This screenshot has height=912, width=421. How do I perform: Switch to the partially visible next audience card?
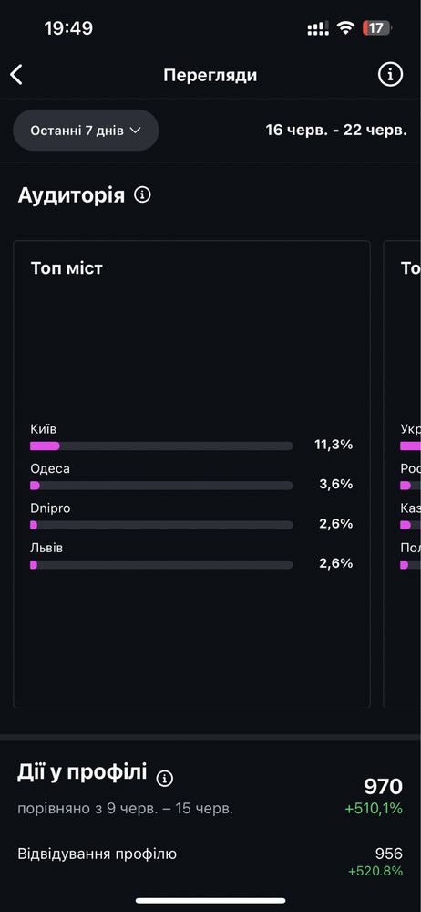point(403,474)
